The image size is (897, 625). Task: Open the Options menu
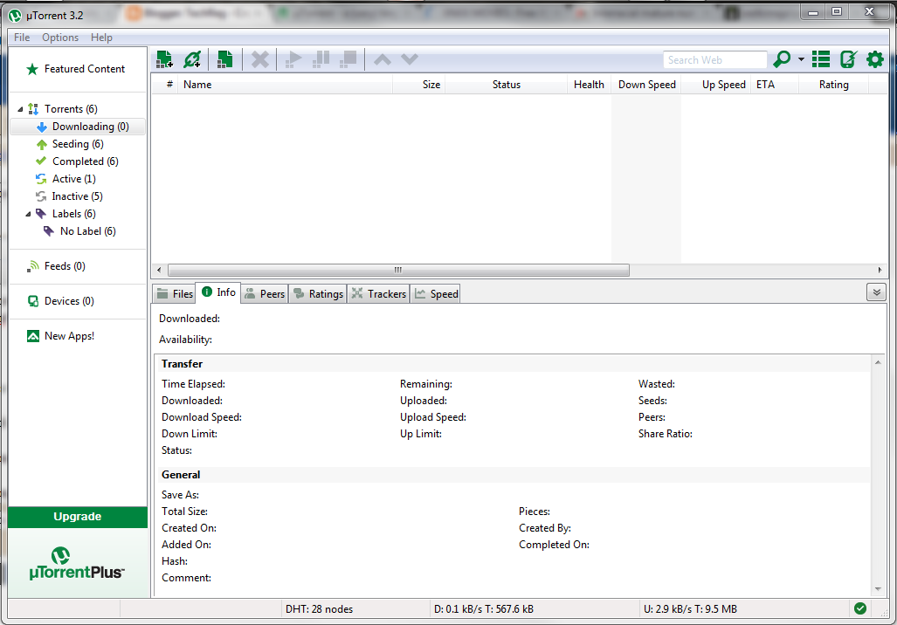click(60, 38)
